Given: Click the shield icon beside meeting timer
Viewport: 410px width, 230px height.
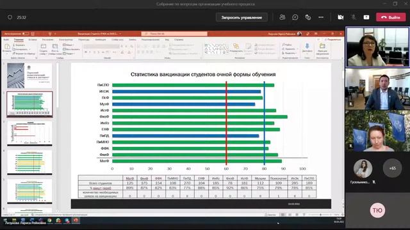Looking at the screenshot, I should [10, 17].
